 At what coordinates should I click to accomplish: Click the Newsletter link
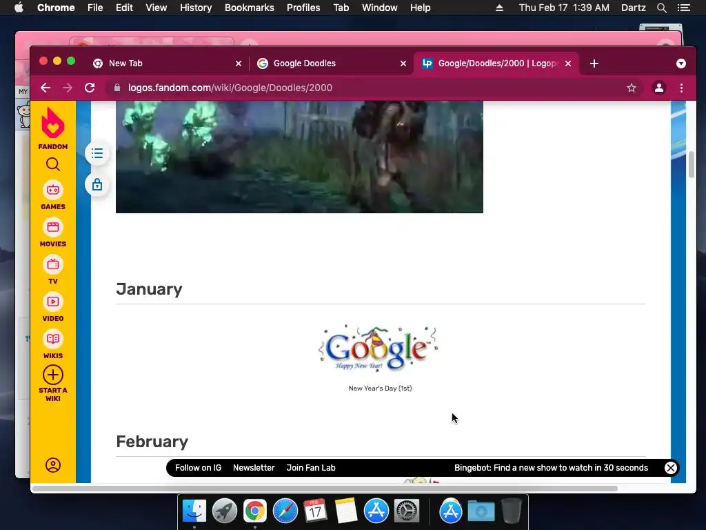tap(254, 468)
